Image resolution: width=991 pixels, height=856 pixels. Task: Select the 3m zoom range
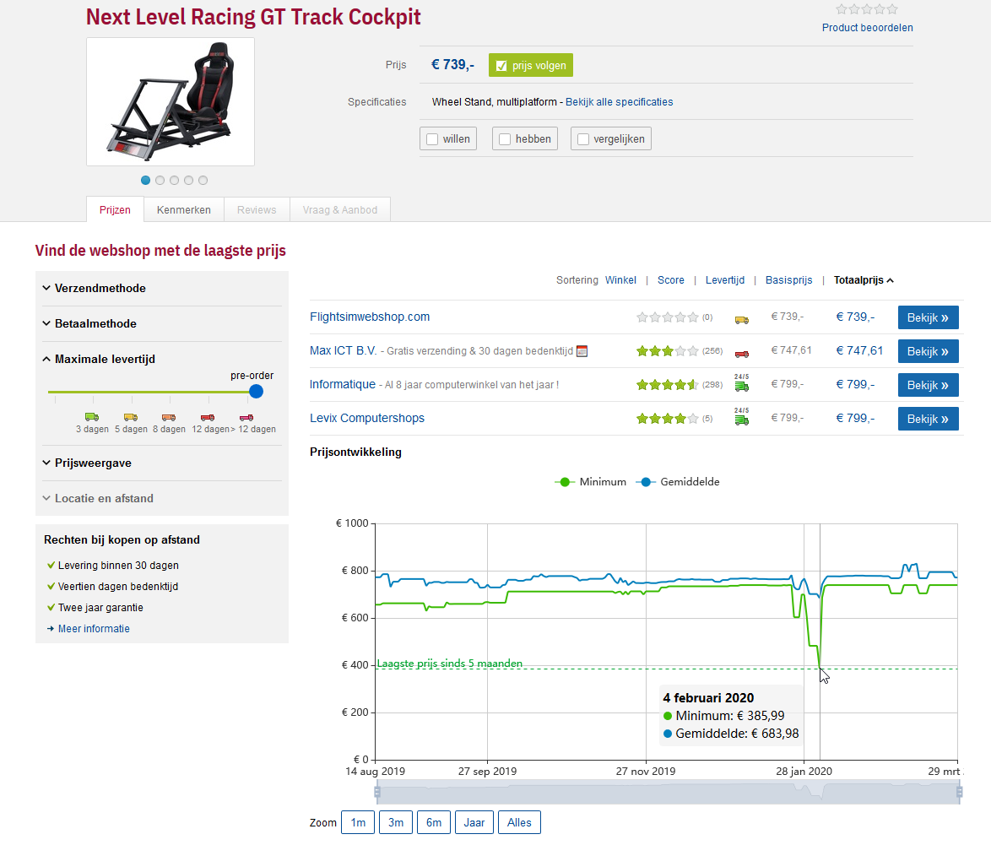coord(395,822)
